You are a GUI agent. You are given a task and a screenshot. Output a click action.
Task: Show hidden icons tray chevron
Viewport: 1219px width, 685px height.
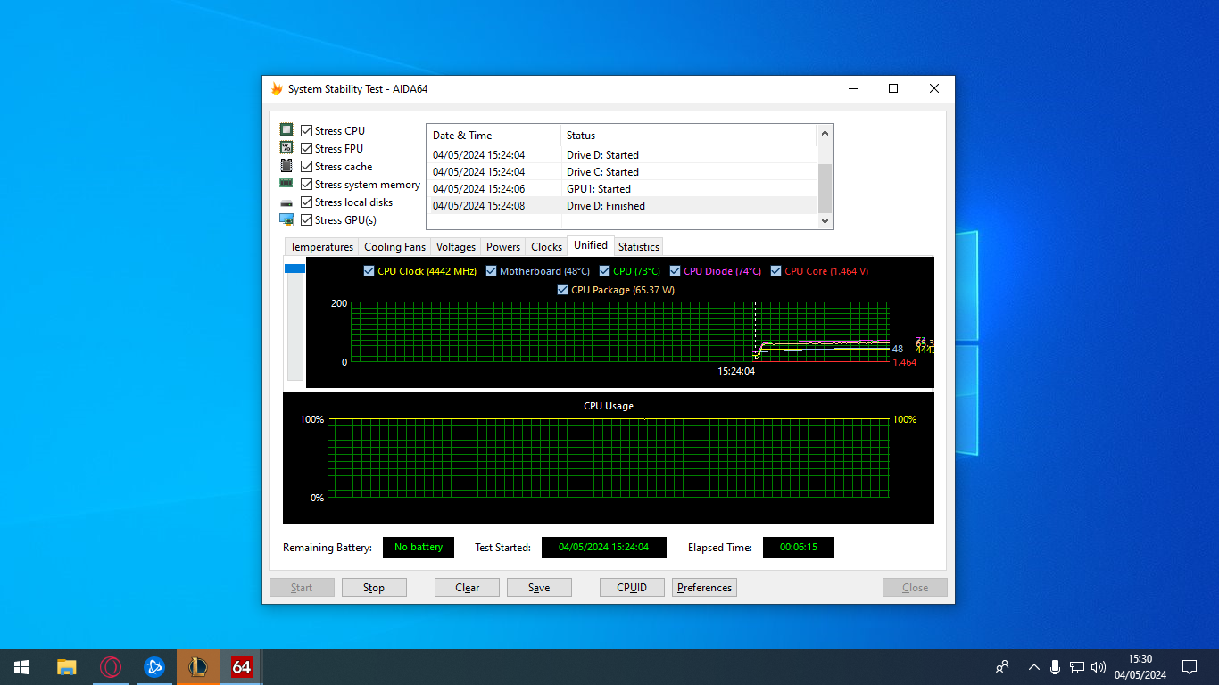coord(1034,667)
